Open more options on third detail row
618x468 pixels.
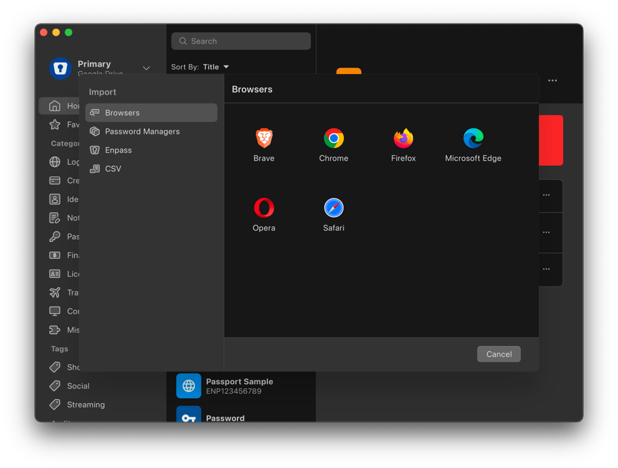point(546,270)
